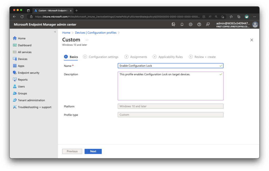Go to Endpoint security in sidebar
The height and width of the screenshot is (171, 269).
(29, 73)
